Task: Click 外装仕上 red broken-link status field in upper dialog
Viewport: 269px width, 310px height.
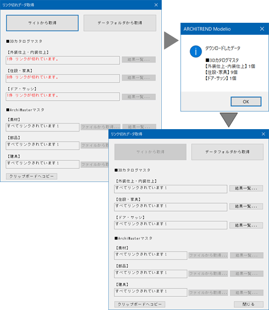Action: pos(63,60)
